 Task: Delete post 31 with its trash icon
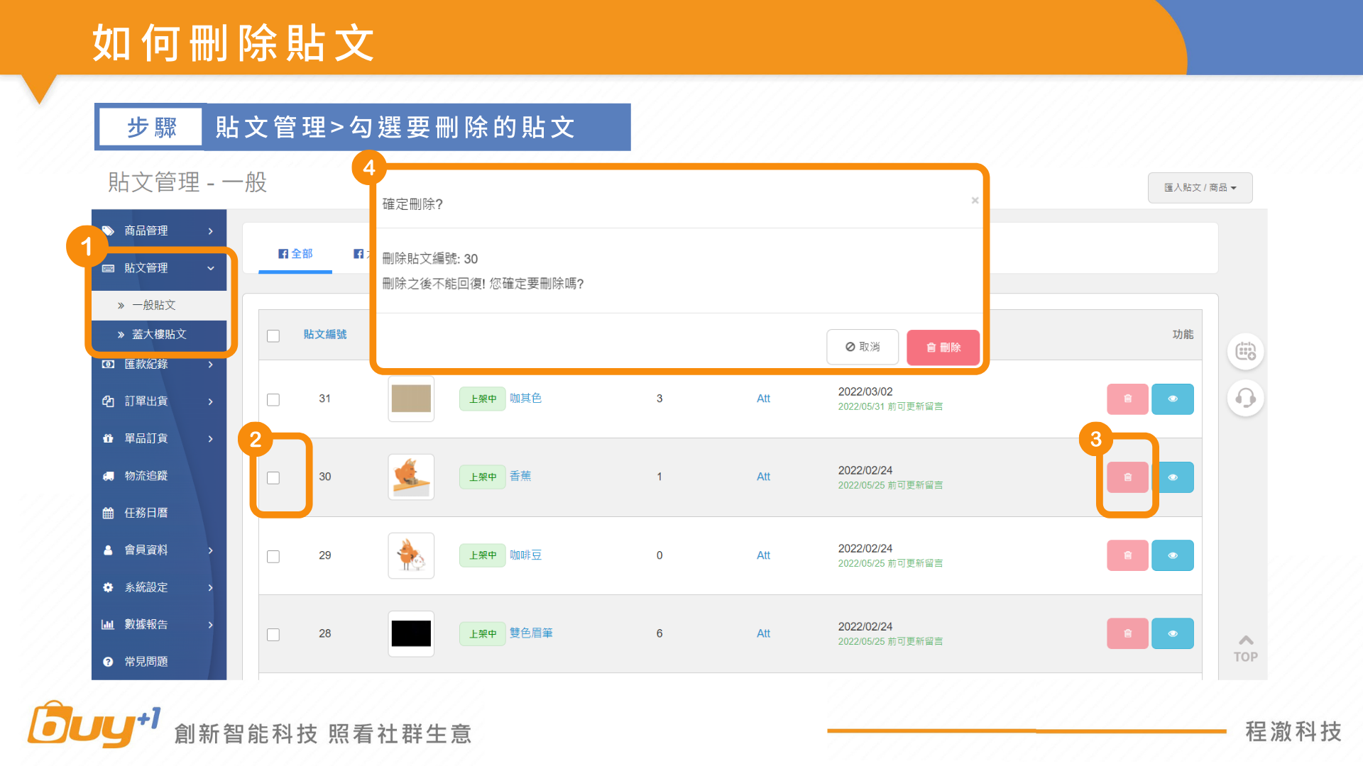pos(1127,399)
